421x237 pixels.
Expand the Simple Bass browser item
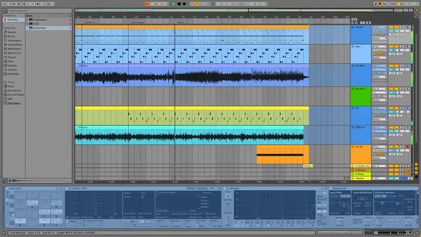(27, 20)
